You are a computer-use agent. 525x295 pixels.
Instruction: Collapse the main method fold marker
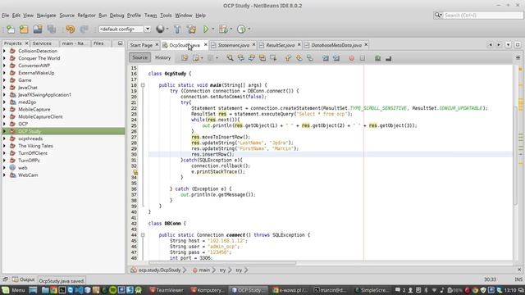(x=143, y=85)
